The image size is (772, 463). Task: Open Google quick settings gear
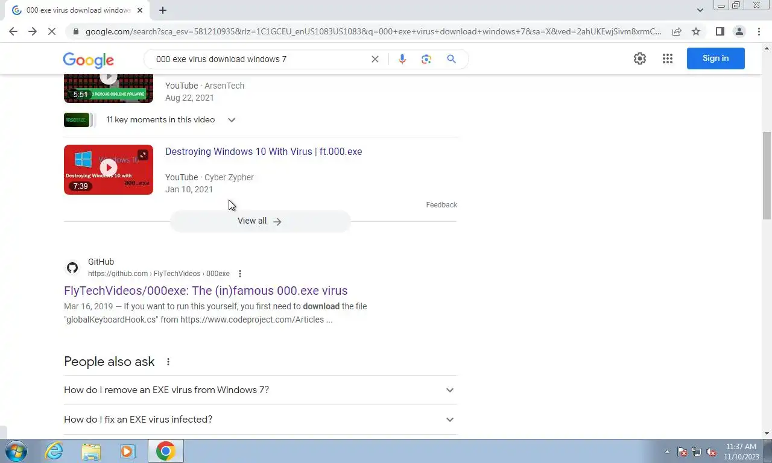tap(640, 58)
